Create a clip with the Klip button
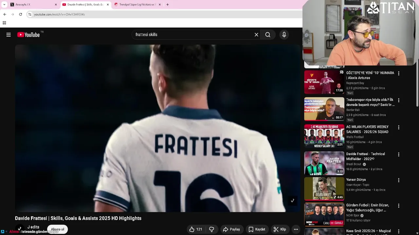This screenshot has width=419, height=235. (x=280, y=229)
